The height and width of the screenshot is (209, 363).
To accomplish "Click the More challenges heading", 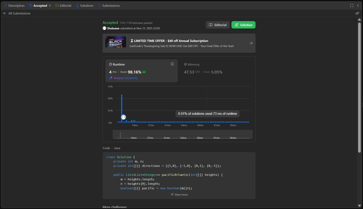I will pyautogui.click(x=115, y=207).
